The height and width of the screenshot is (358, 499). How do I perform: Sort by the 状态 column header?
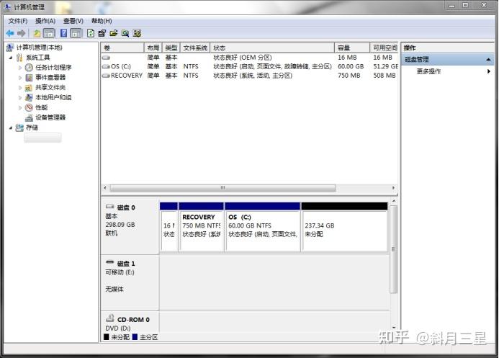tap(272, 48)
